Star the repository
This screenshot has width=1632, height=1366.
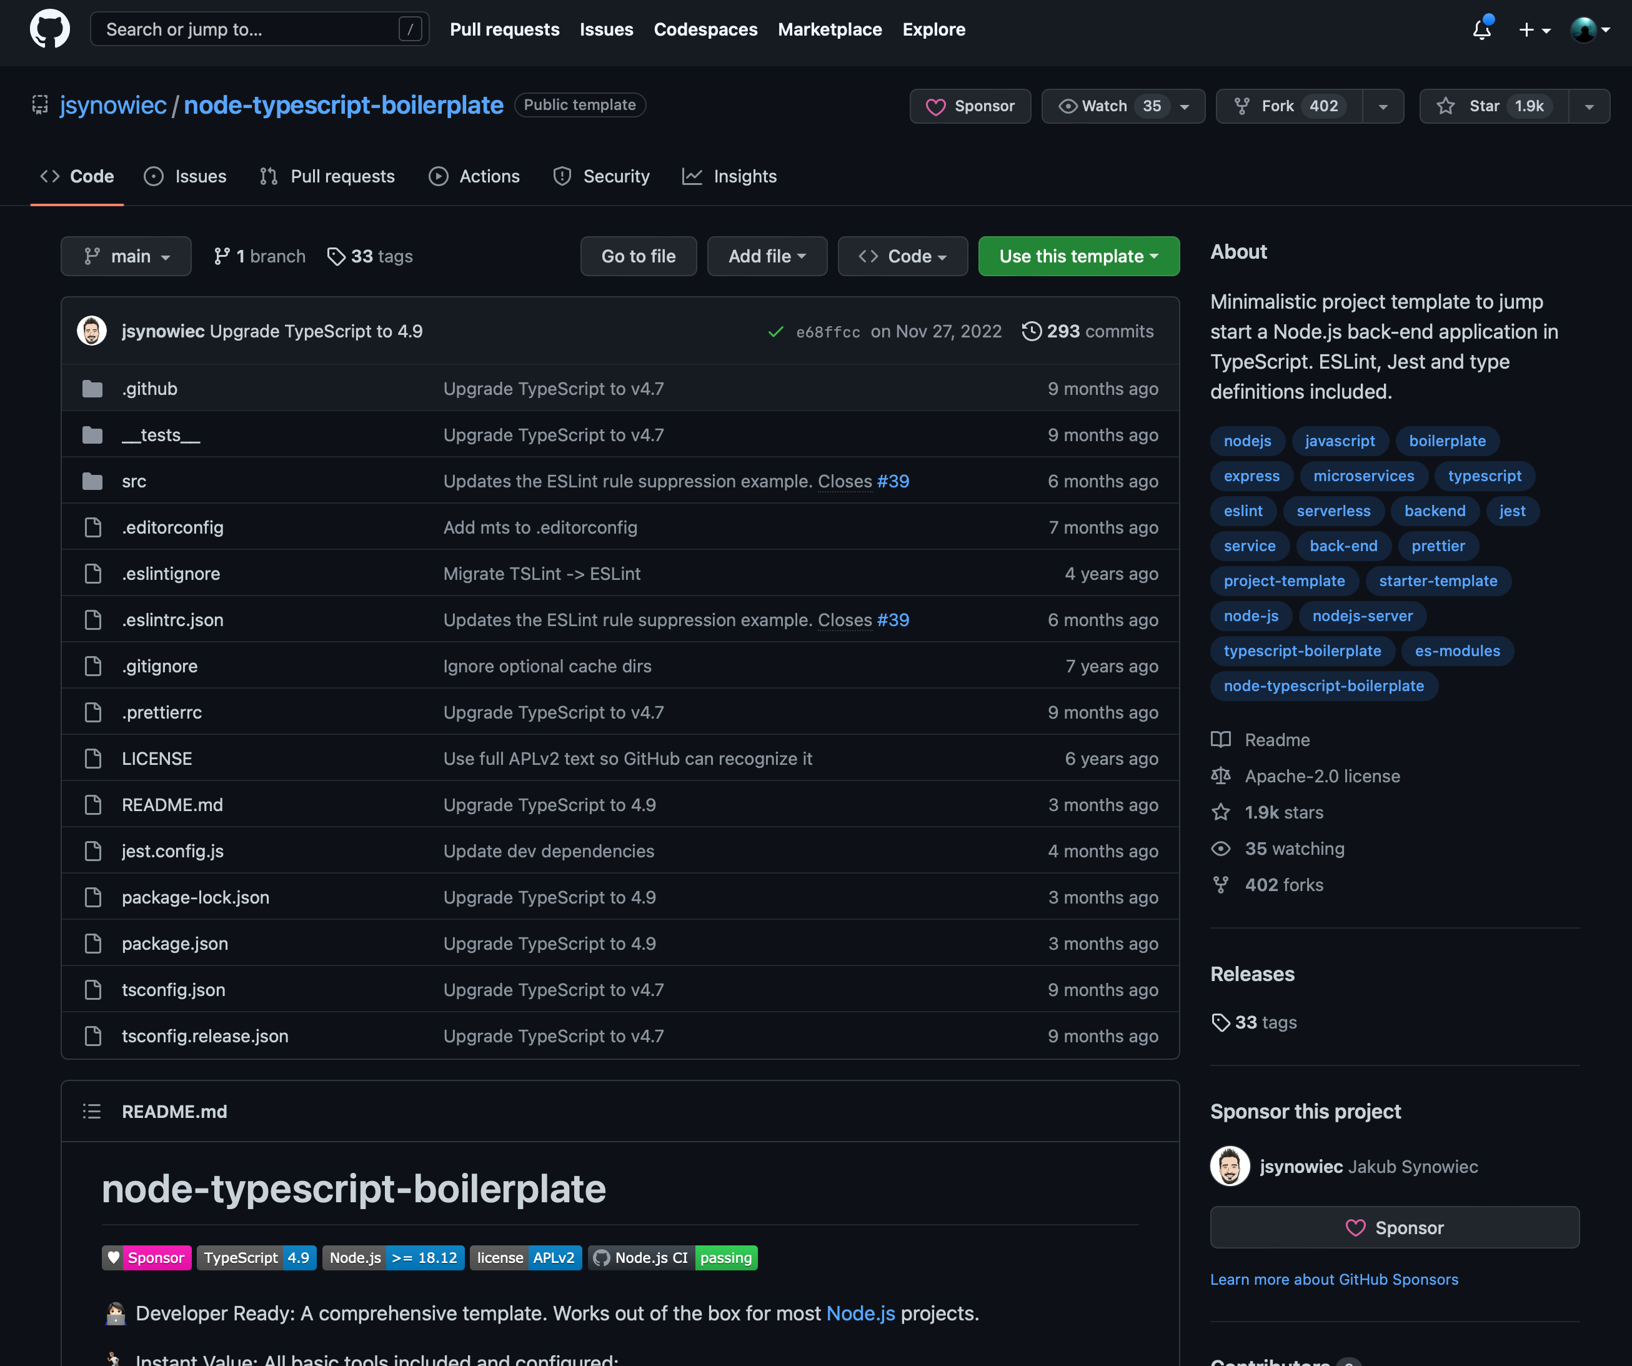pyautogui.click(x=1494, y=106)
